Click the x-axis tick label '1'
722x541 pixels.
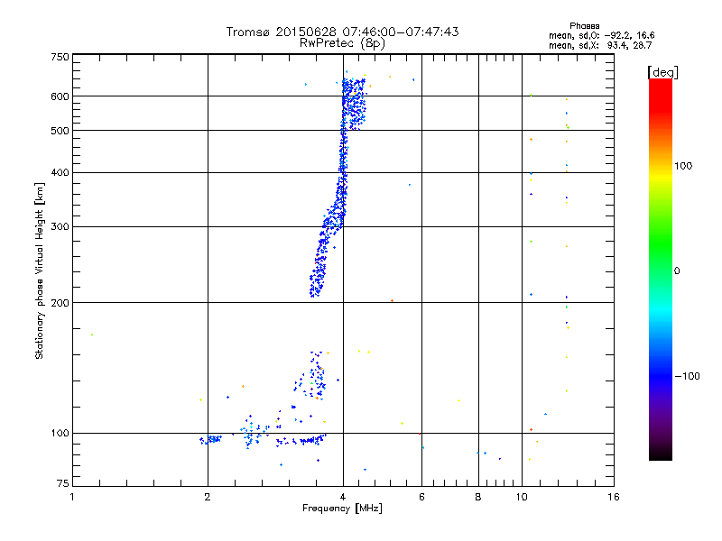tap(72, 497)
